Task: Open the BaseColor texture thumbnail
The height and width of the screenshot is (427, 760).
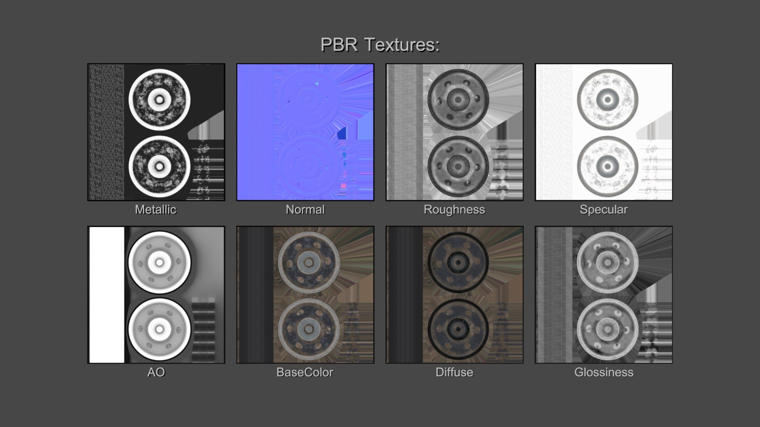Action: pyautogui.click(x=305, y=295)
